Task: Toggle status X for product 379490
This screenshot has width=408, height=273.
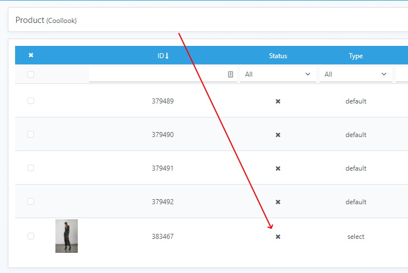Action: click(x=278, y=135)
